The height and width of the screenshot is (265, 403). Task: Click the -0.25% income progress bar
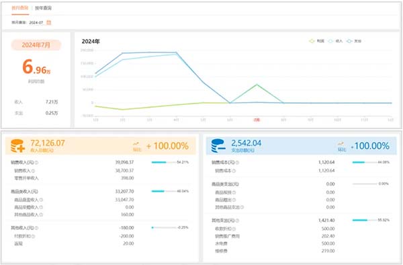tap(164, 228)
